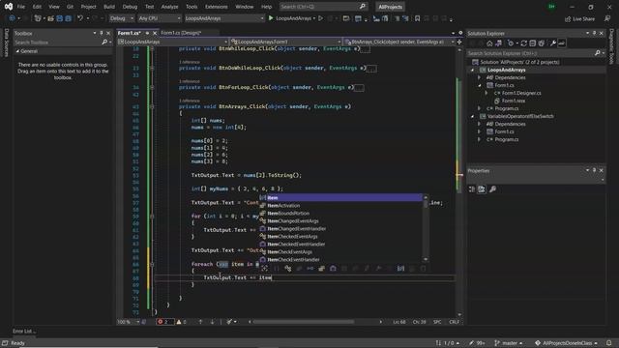Open Form1.resx in Solution Explorer
This screenshot has height=348, width=619.
[x=514, y=101]
